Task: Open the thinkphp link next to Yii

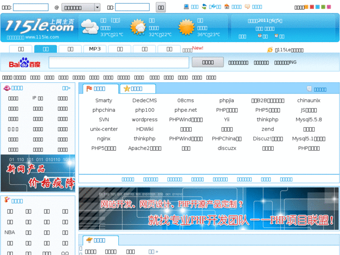Action: click(268, 120)
